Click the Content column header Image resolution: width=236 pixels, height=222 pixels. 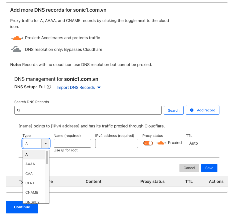click(93, 181)
